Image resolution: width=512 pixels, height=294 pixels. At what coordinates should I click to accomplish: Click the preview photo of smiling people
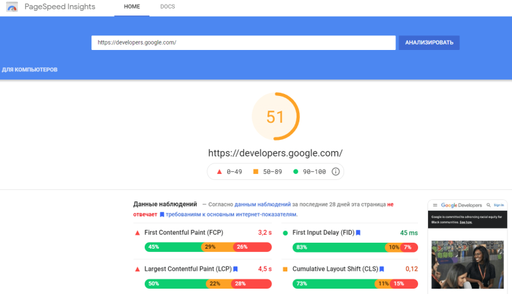tap(467, 265)
